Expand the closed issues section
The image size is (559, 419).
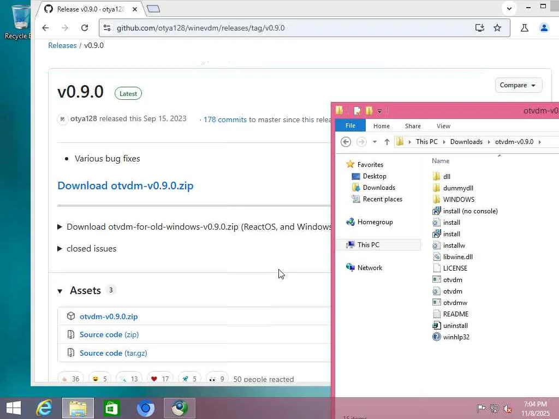pos(60,249)
